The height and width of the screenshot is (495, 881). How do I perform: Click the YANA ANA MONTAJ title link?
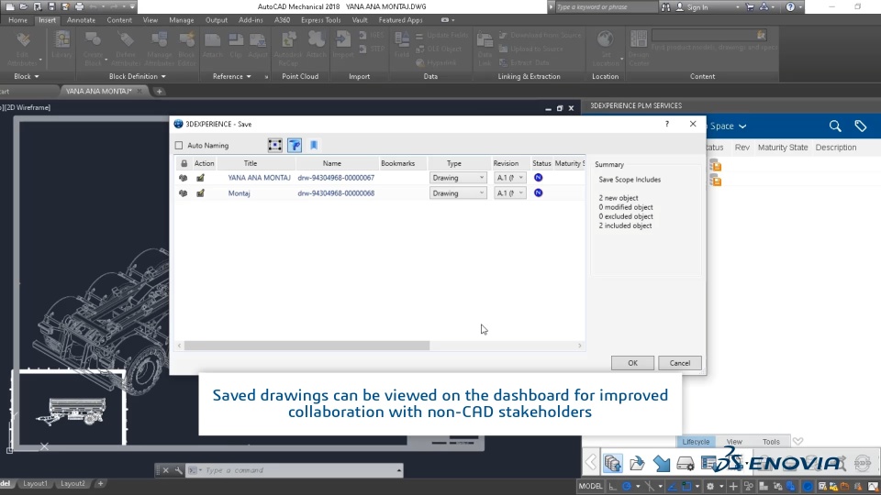point(259,178)
